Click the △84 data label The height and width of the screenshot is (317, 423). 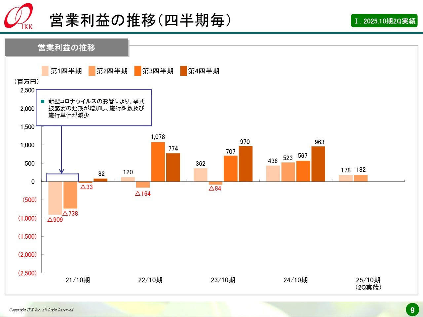[x=215, y=188]
